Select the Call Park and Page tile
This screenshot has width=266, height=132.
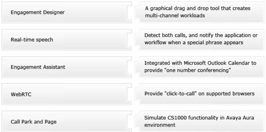[x=67, y=122]
